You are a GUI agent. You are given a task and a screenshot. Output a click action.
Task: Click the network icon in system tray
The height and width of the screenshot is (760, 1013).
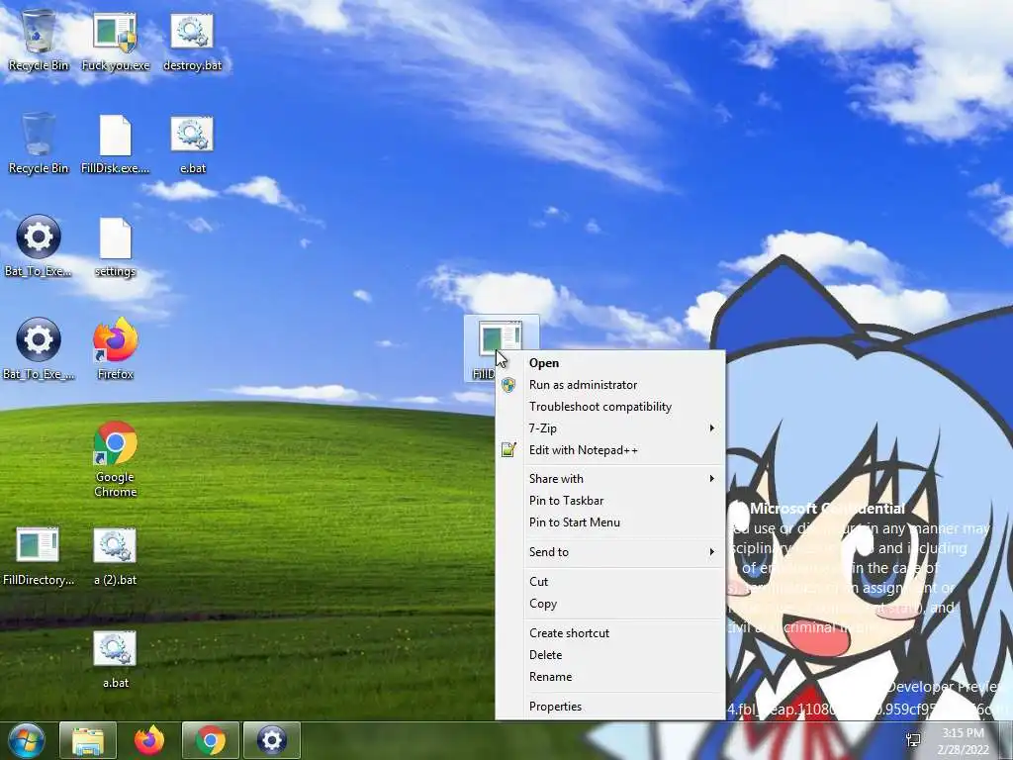913,740
